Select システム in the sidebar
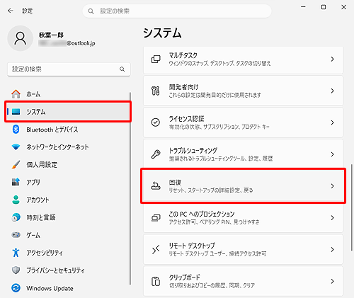Image resolution: width=354 pixels, height=298 pixels. [68, 111]
